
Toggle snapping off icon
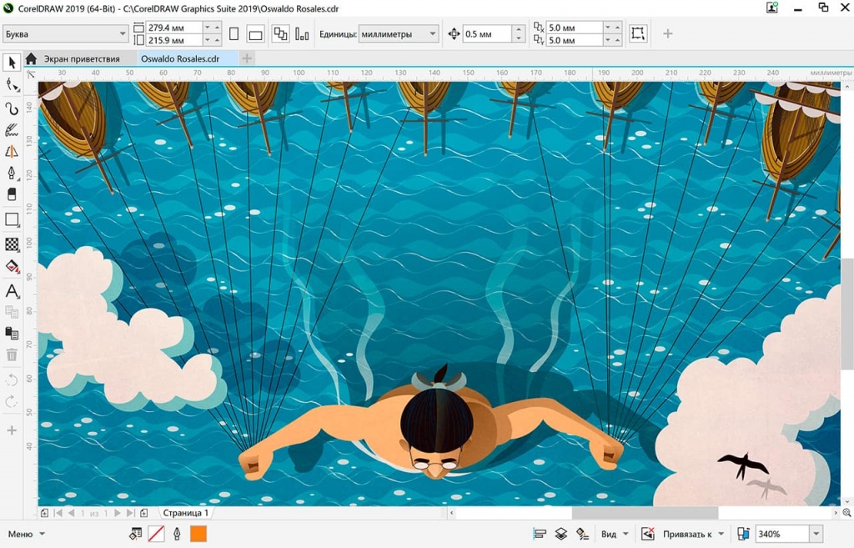click(647, 534)
